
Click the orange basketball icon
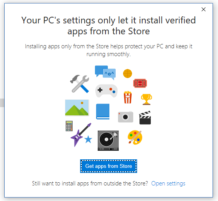click(127, 74)
